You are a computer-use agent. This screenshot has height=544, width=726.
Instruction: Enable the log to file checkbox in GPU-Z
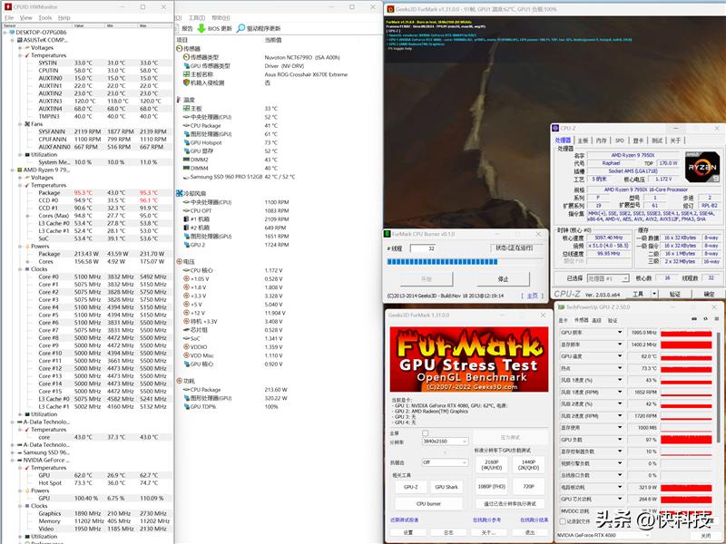(562, 521)
